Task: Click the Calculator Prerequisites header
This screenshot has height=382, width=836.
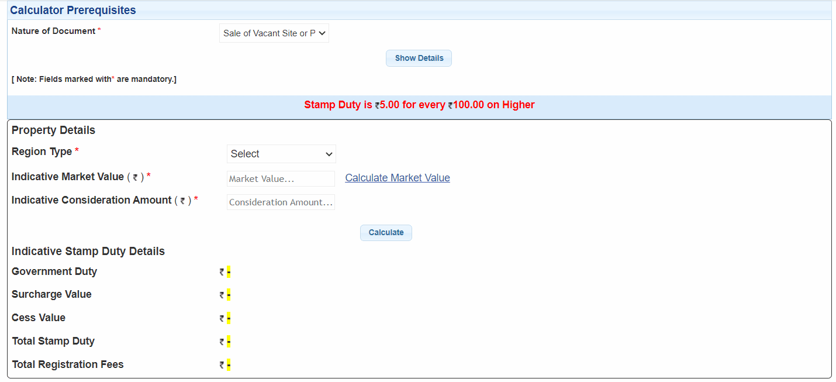Action: pos(72,10)
